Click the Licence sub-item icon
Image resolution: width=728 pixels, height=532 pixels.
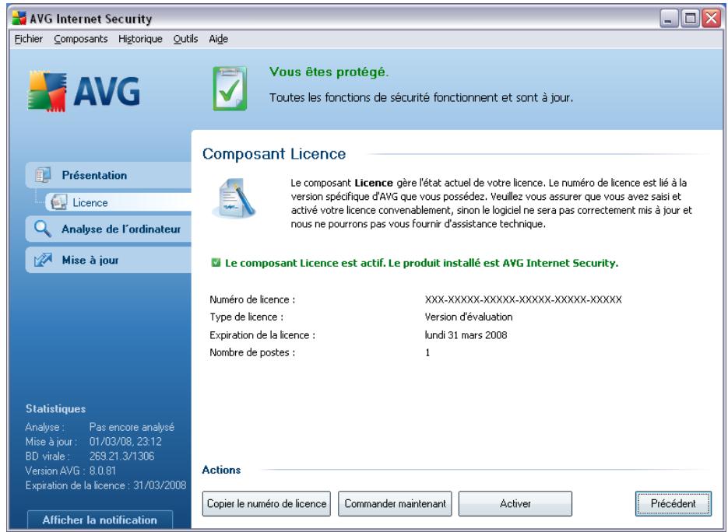[58, 202]
